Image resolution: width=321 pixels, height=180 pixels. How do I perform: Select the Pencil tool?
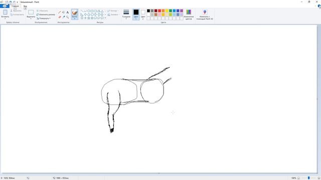click(60, 12)
